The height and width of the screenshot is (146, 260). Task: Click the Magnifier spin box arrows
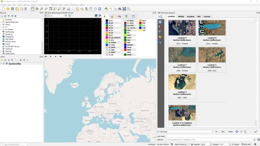click(x=211, y=145)
